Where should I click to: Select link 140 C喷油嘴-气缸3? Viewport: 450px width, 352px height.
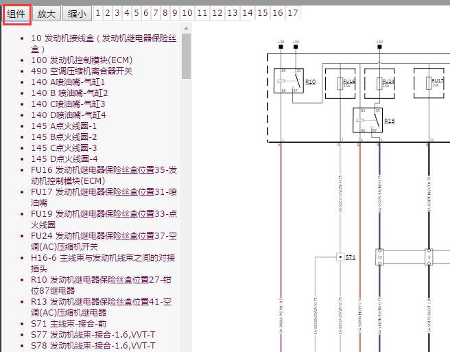68,104
